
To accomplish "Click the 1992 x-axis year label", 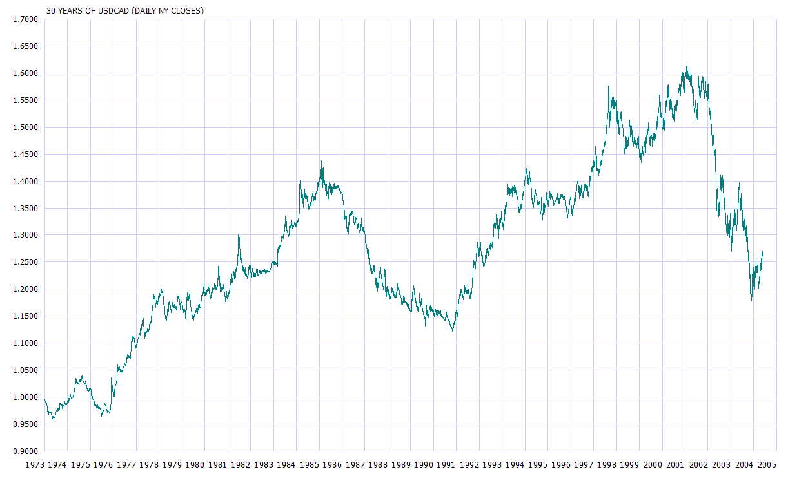I will point(470,465).
